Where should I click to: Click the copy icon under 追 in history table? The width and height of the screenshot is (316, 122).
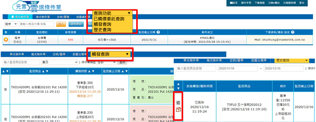pos(178,109)
